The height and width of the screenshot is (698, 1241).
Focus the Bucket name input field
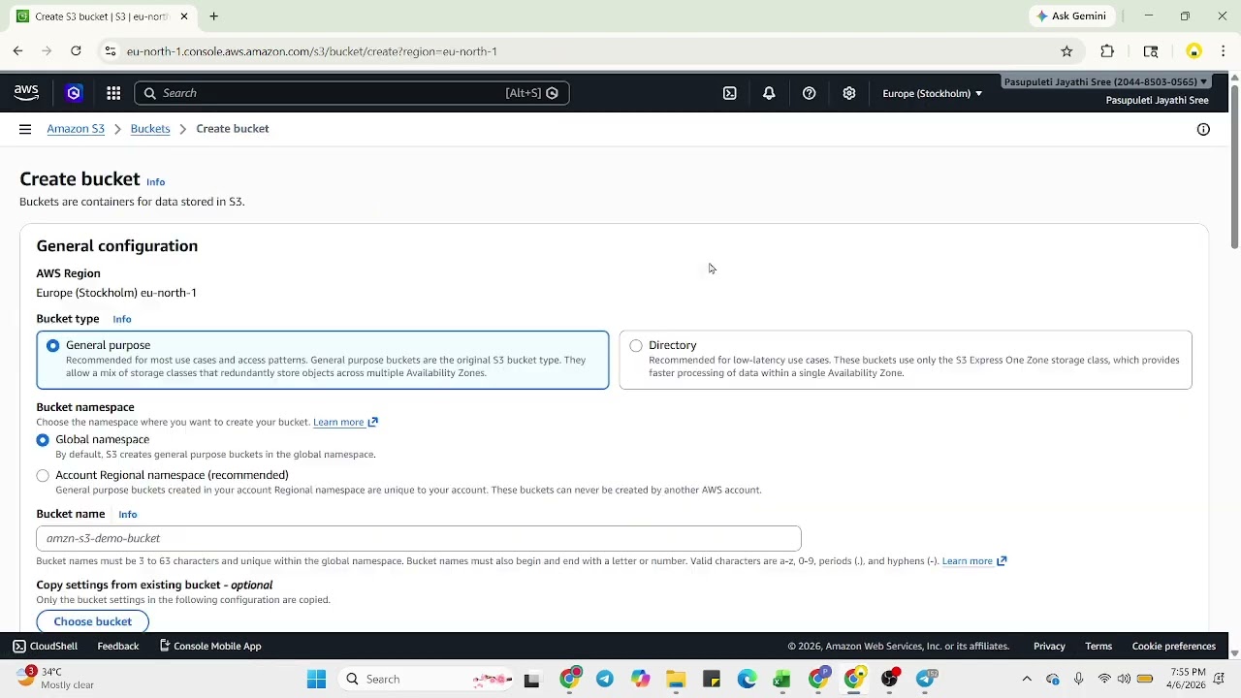[x=419, y=538]
